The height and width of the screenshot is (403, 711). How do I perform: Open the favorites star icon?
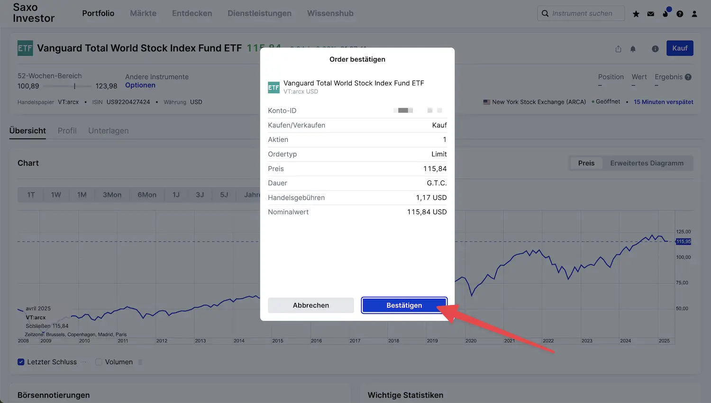coord(636,14)
